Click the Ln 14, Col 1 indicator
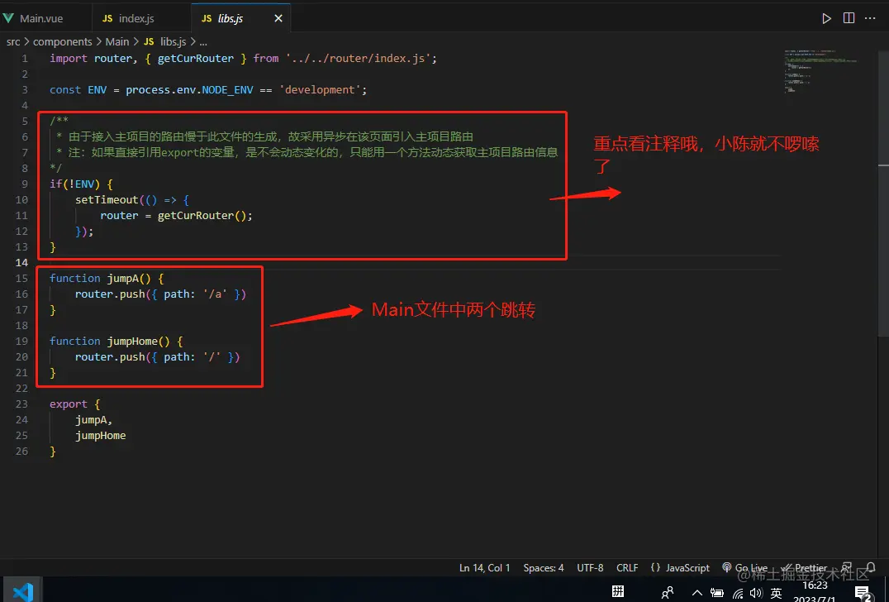The height and width of the screenshot is (602, 889). [x=485, y=567]
